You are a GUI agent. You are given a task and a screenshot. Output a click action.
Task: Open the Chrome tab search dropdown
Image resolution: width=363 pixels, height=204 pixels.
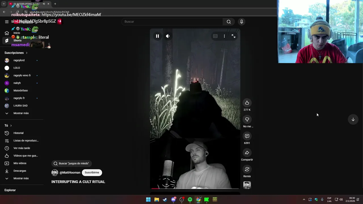click(4, 4)
